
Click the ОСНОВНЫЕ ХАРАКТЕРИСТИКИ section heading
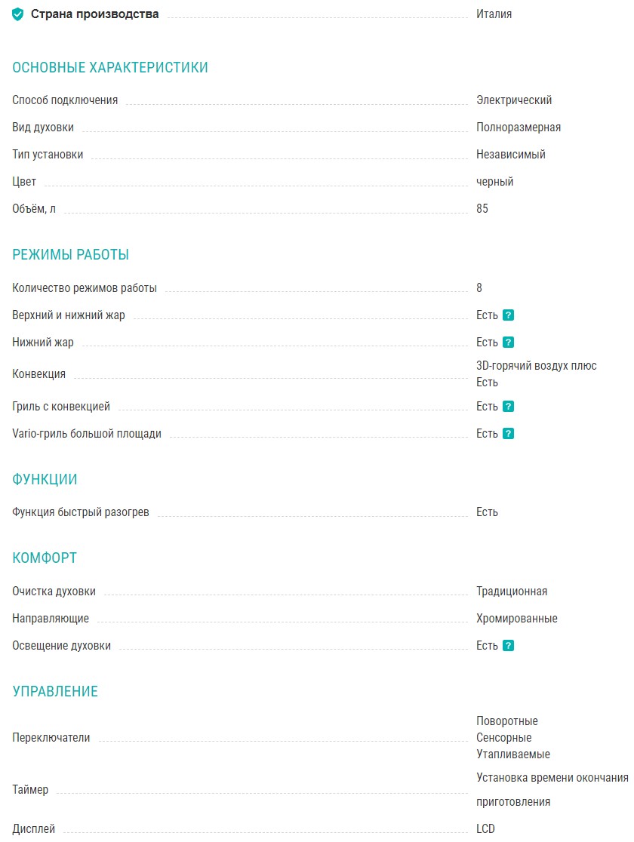[110, 68]
